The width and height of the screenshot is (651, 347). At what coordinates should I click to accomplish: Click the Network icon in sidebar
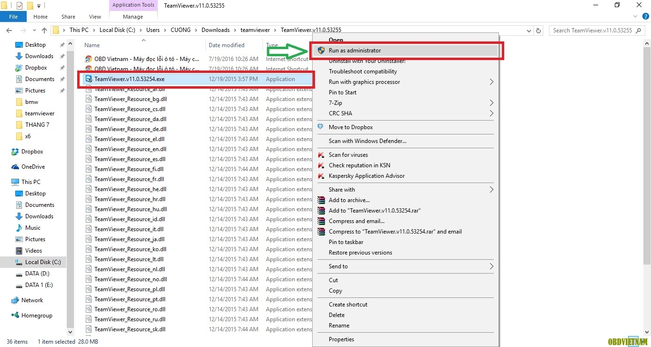coord(15,300)
